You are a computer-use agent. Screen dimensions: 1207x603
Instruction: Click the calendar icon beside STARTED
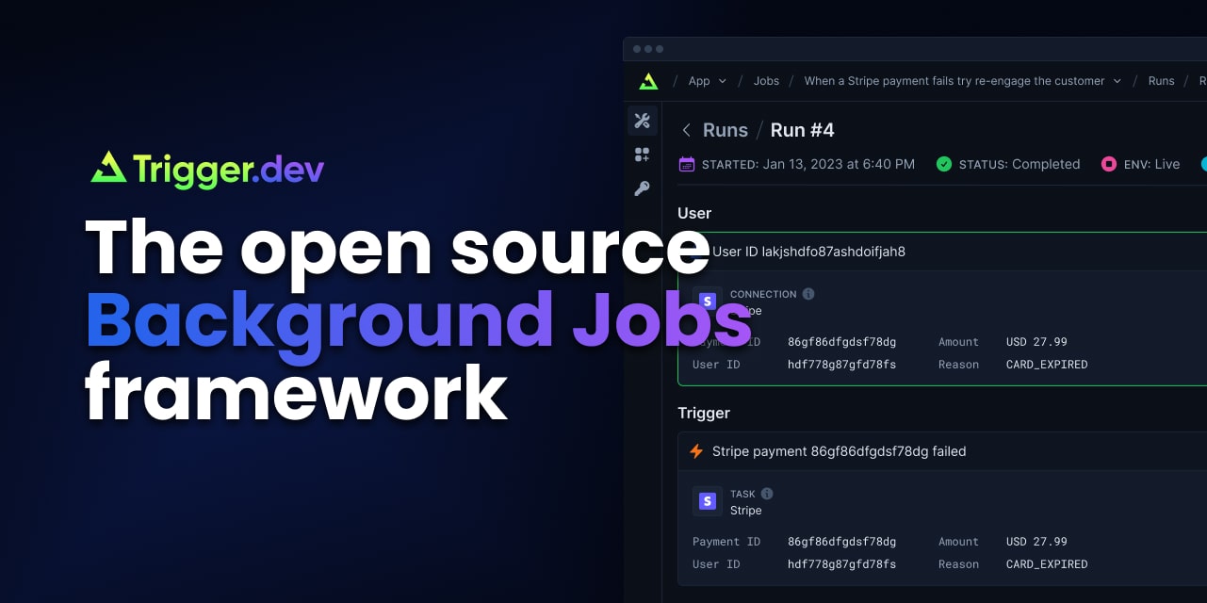point(687,164)
